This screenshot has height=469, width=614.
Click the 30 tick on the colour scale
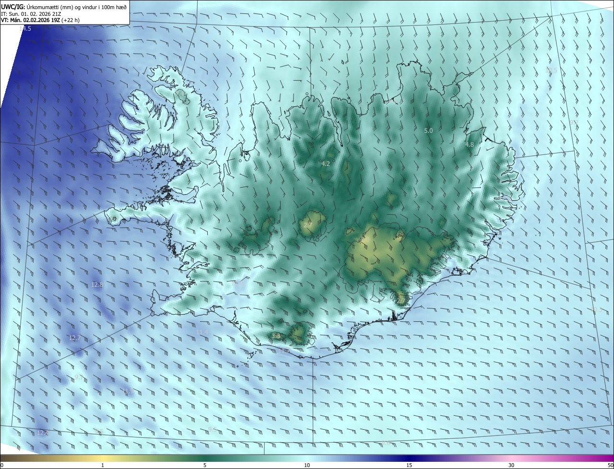pos(511,465)
